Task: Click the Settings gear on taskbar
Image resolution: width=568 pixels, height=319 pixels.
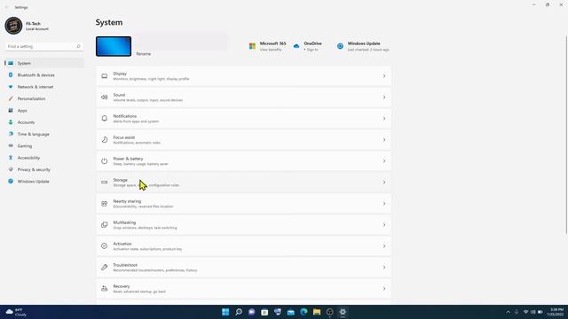Action: pos(343,312)
